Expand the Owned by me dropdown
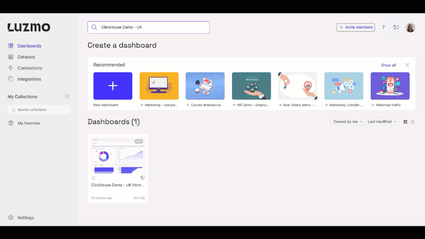Image resolution: width=425 pixels, height=239 pixels. (x=347, y=122)
